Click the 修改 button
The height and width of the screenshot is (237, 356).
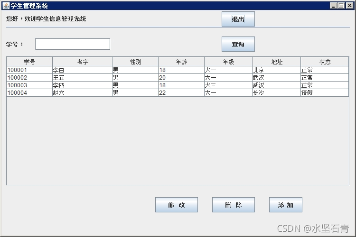click(x=177, y=205)
